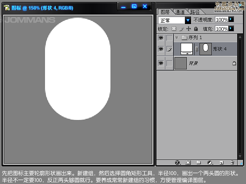Switch to the 路径 tab
This screenshot has height=184, width=246.
195,12
